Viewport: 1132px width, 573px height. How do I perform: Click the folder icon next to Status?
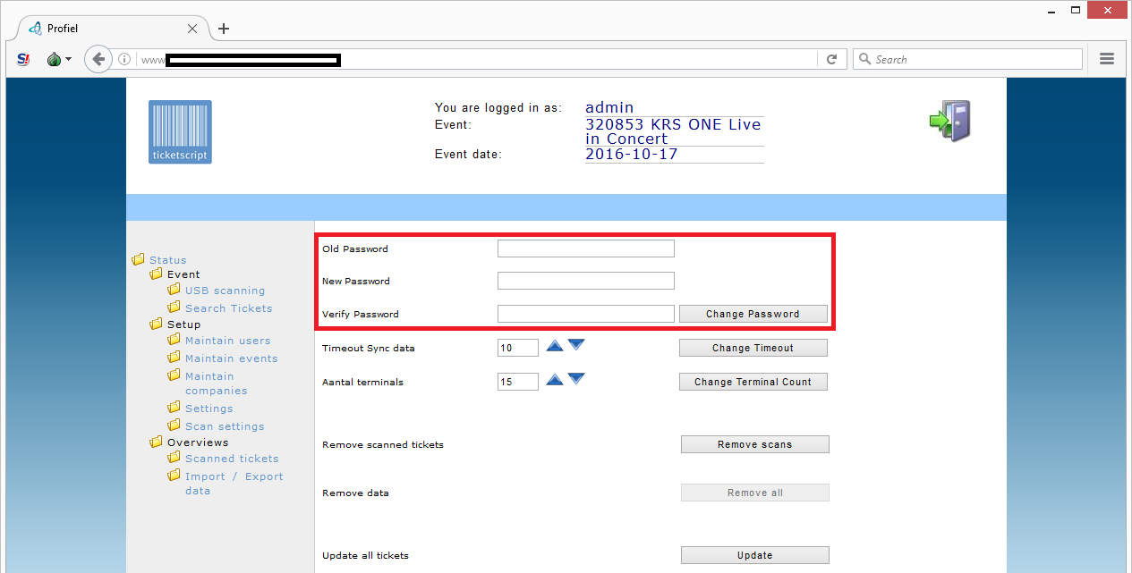138,260
